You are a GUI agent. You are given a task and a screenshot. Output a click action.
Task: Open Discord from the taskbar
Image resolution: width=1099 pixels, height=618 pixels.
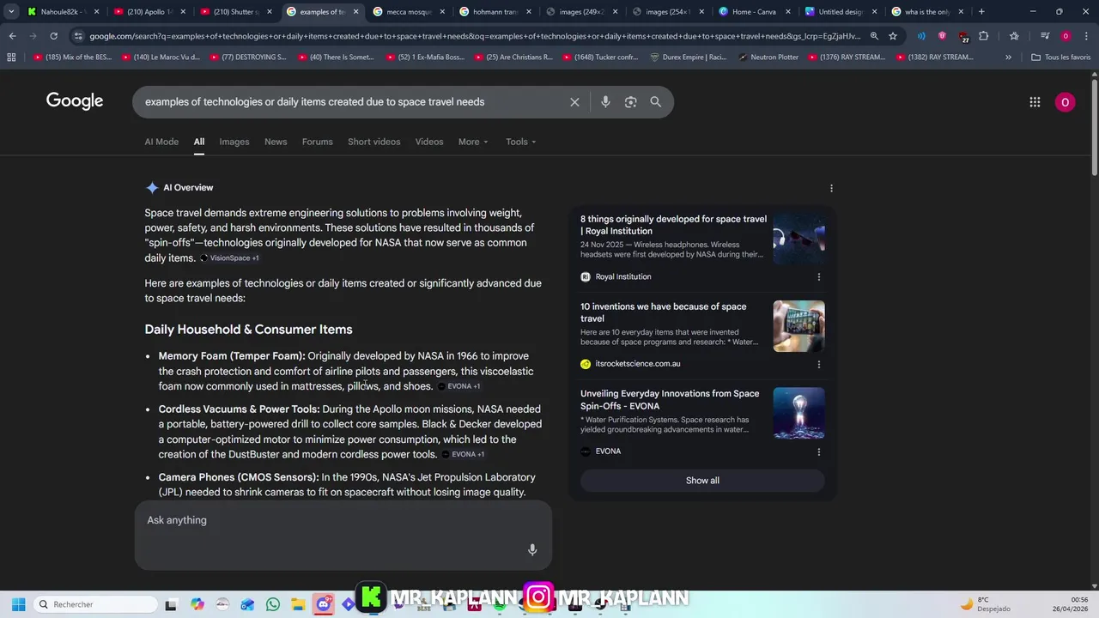(x=324, y=604)
